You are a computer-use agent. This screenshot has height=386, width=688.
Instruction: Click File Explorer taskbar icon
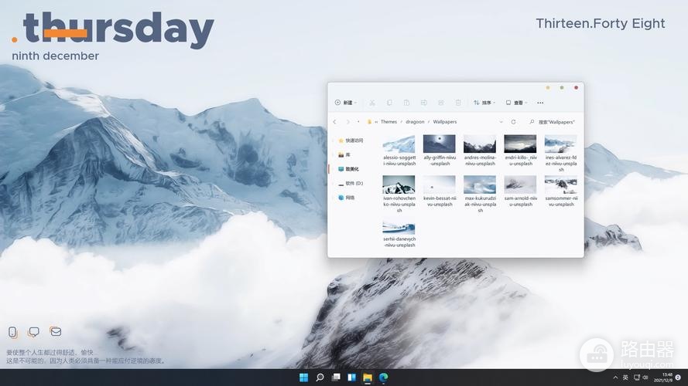[368, 378]
